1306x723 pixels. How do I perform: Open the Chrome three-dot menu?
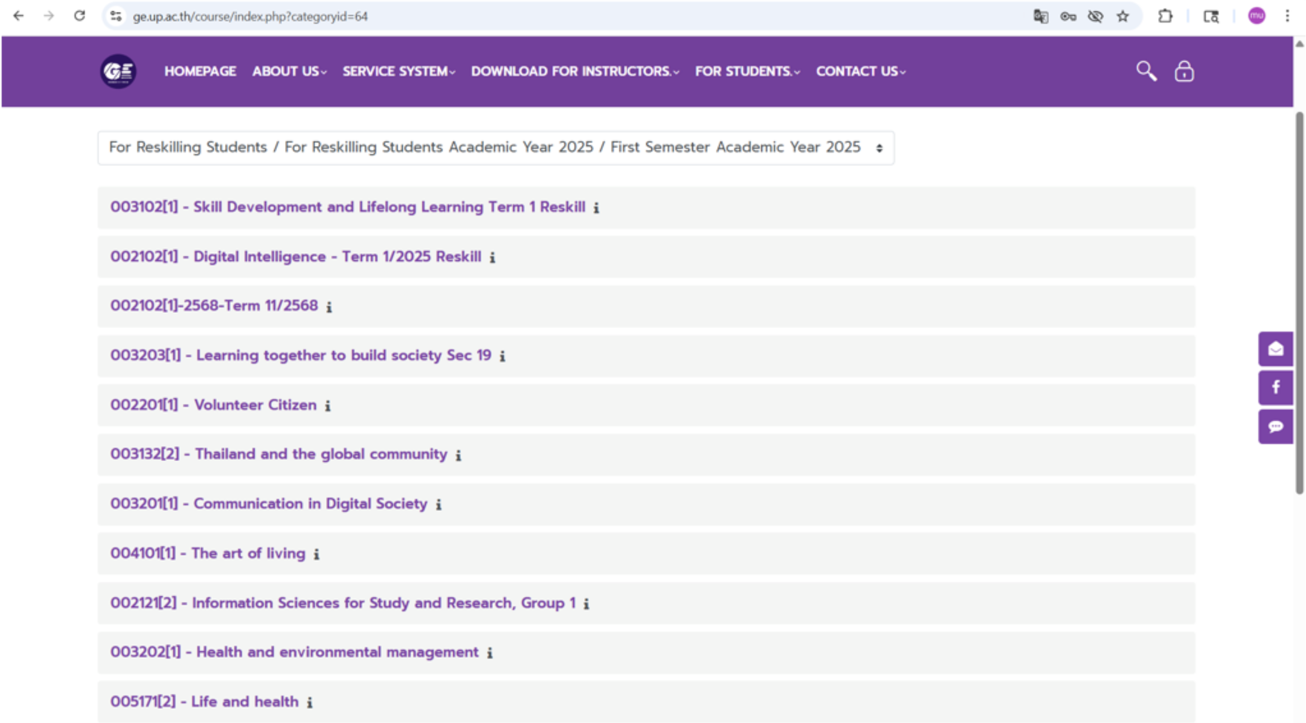point(1287,16)
